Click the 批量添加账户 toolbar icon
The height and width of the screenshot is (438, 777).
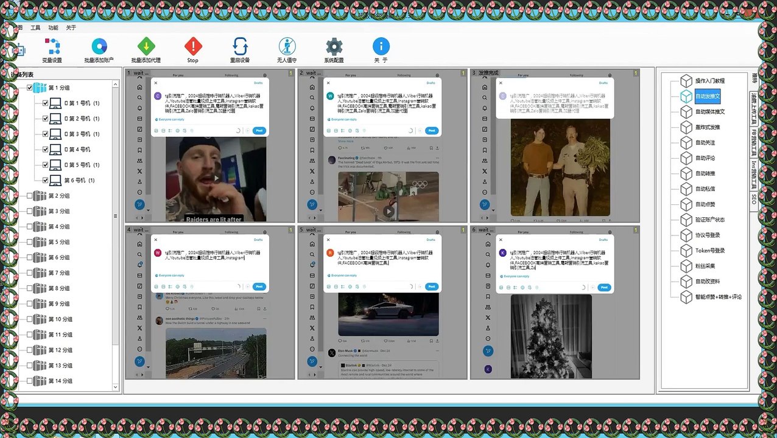[99, 46]
